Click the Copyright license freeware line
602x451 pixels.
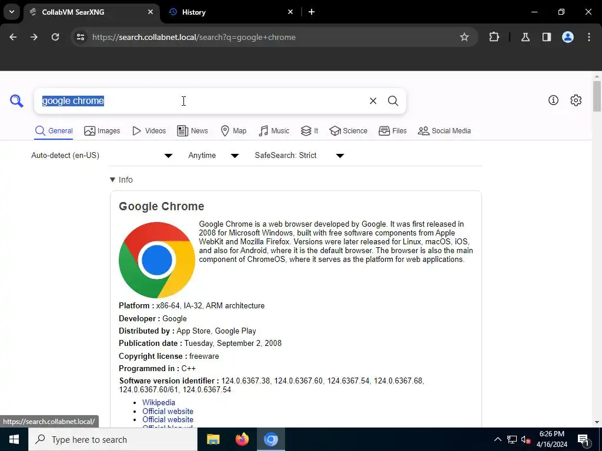169,356
